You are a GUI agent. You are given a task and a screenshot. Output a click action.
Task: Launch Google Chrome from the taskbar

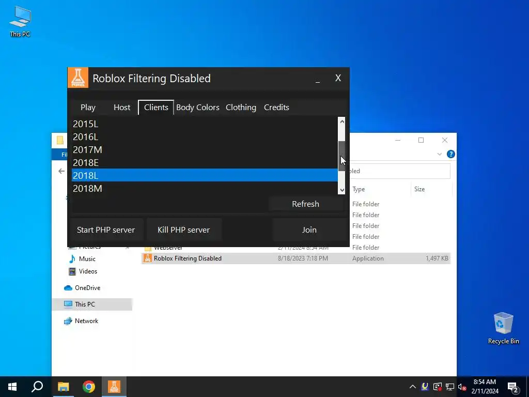pyautogui.click(x=89, y=387)
